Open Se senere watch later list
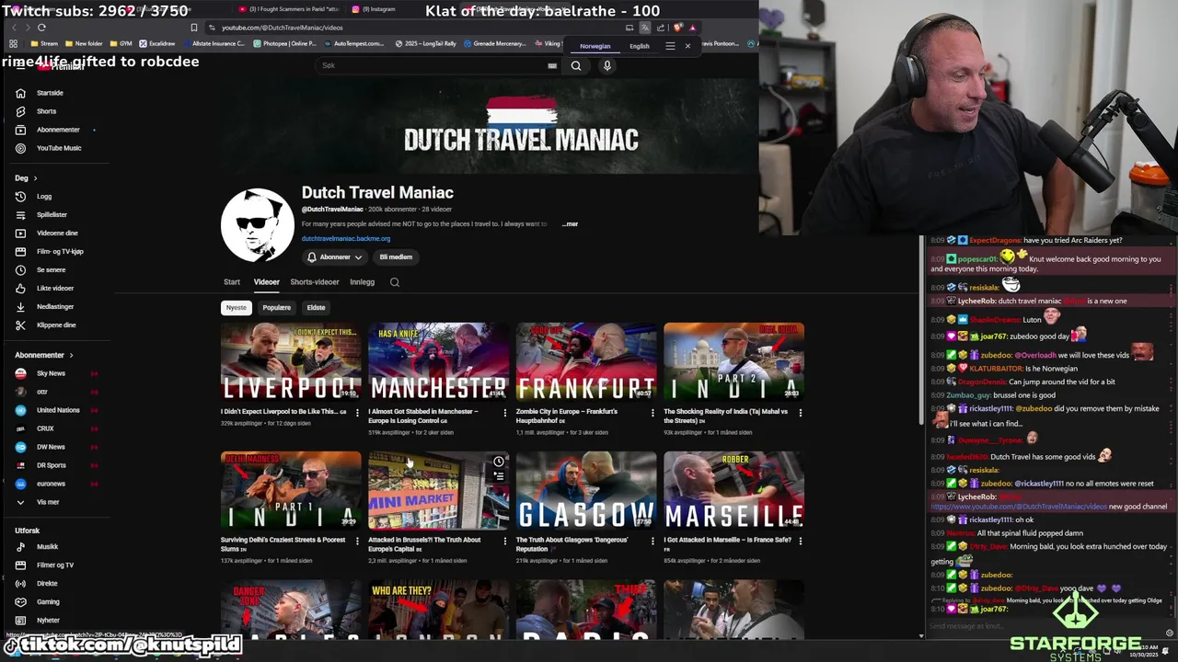The width and height of the screenshot is (1178, 662). [x=51, y=270]
